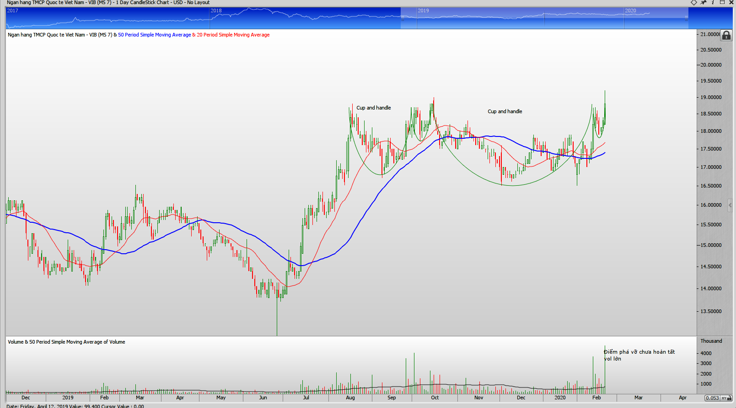The width and height of the screenshot is (736, 408).
Task: Expand the collapsed right side panel arrow
Action: point(730,205)
